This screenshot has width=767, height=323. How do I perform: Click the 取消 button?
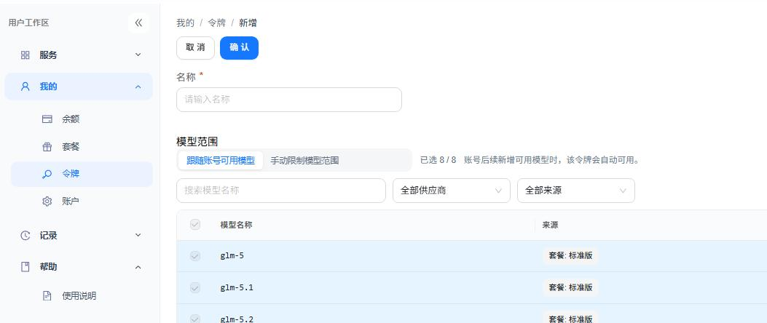click(x=196, y=48)
